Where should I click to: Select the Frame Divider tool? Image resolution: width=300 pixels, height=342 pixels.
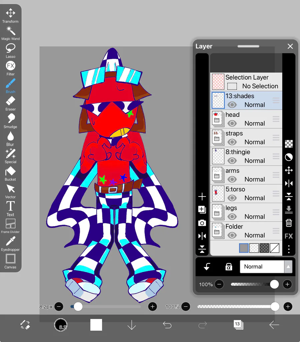(x=10, y=226)
